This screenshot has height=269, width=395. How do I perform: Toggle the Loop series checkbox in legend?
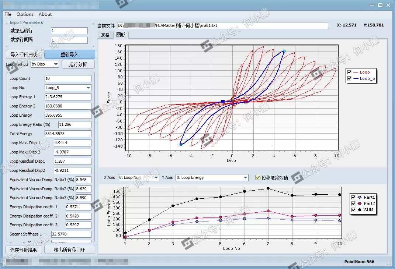[x=349, y=72]
